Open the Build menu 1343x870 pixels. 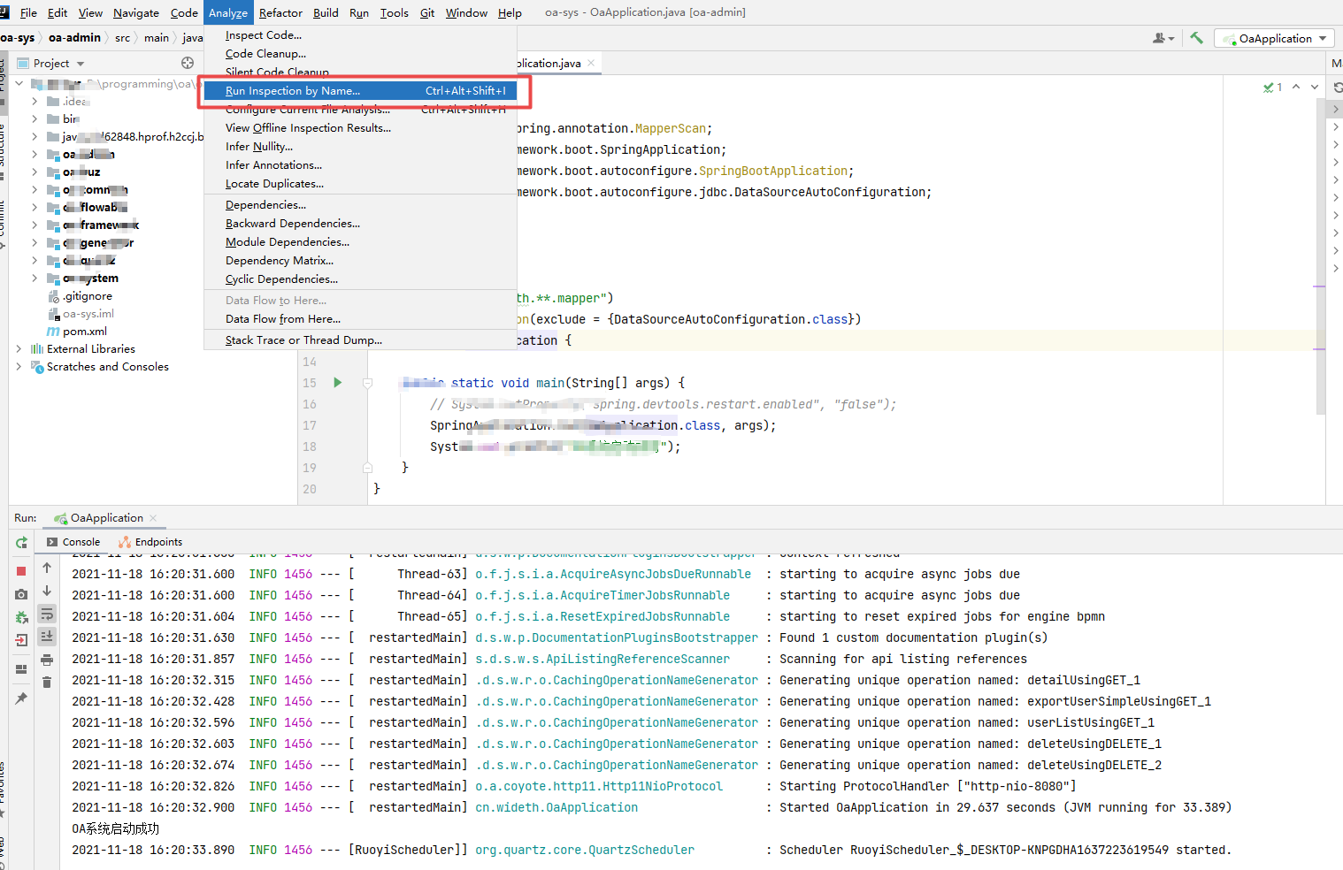point(326,12)
